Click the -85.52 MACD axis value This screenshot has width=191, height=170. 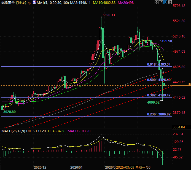tap(178, 157)
